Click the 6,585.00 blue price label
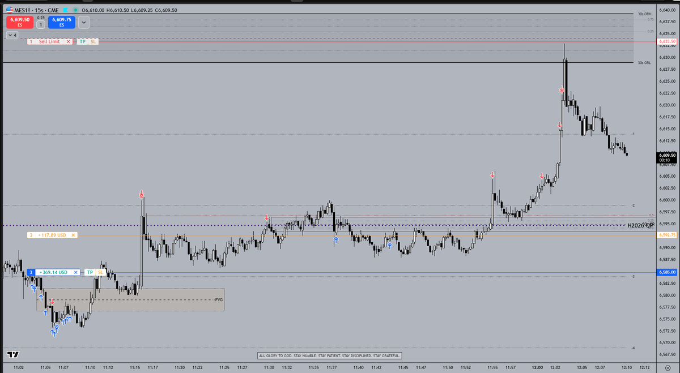This screenshot has width=680, height=373. tap(668, 272)
